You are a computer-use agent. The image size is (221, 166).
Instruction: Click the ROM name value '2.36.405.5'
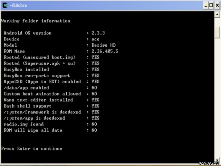105,51
